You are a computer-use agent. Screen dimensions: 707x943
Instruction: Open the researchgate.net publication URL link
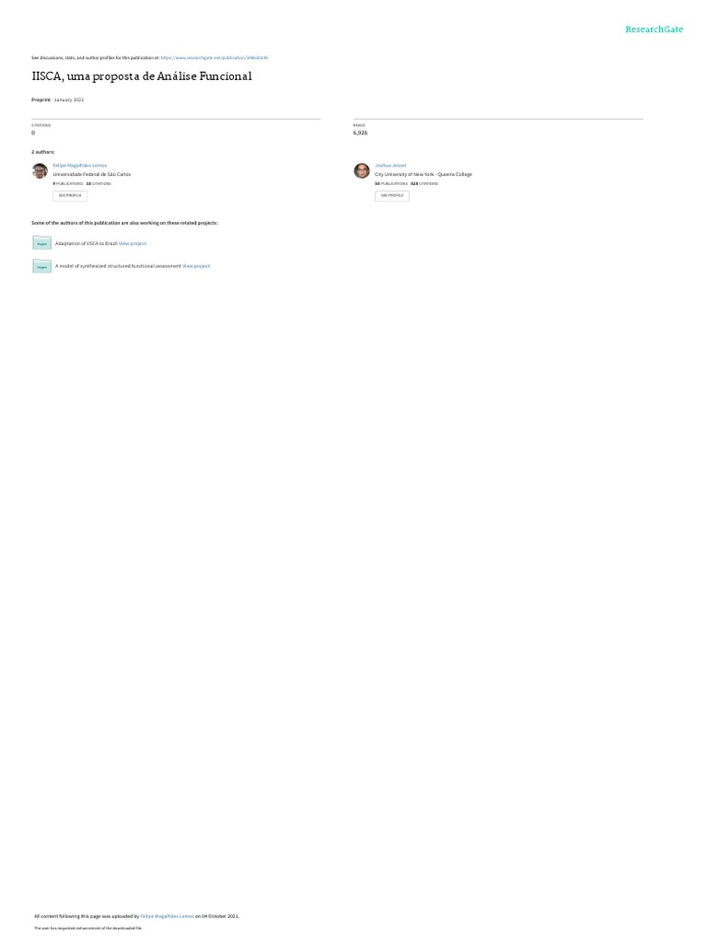214,58
